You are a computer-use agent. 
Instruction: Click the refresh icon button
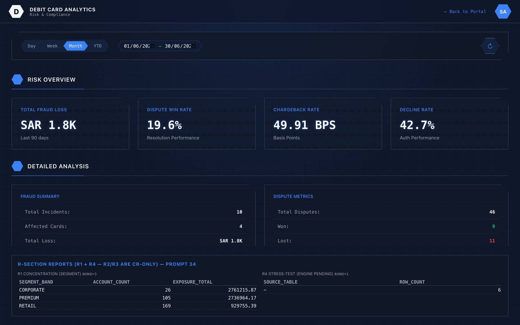(x=490, y=46)
